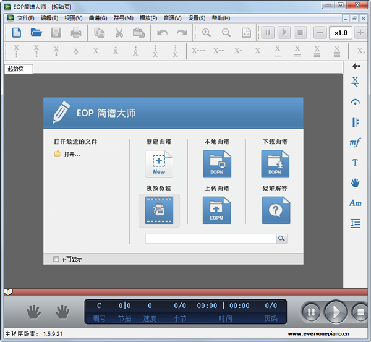Click the progress slider marker showing 0

[8, 291]
